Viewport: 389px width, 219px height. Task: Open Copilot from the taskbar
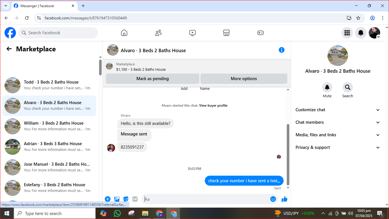103,213
